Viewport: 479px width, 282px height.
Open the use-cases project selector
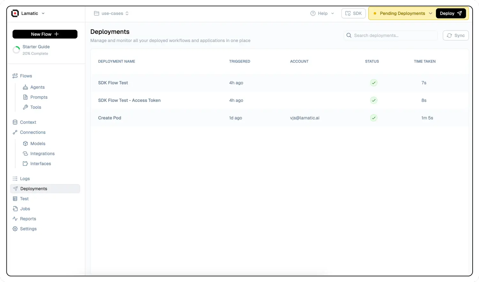(111, 13)
